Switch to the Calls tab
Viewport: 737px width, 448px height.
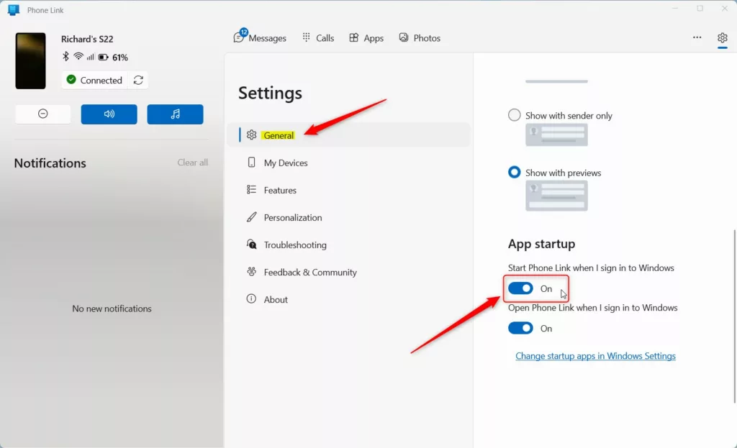pyautogui.click(x=318, y=37)
